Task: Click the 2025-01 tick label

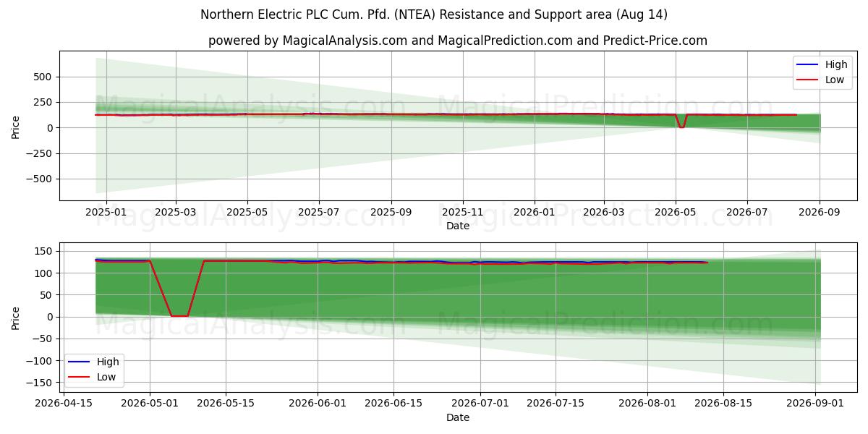Action: tap(106, 212)
